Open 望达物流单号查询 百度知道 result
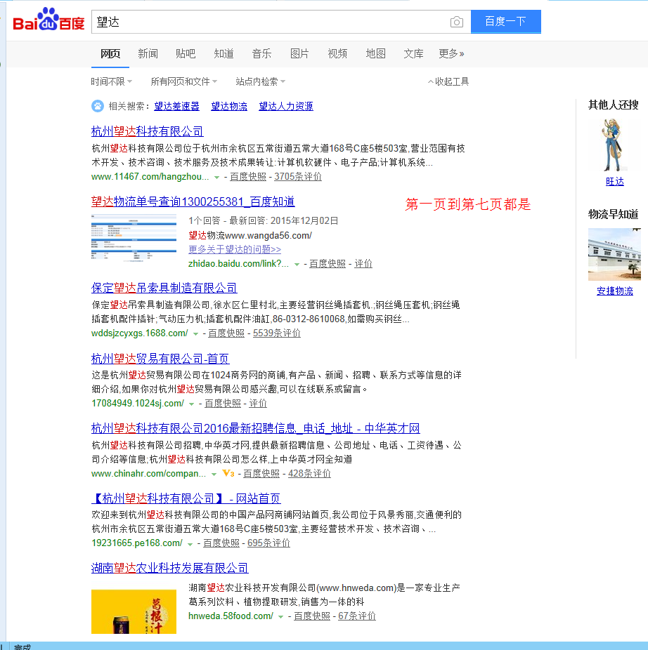The width and height of the screenshot is (648, 650). pos(193,201)
